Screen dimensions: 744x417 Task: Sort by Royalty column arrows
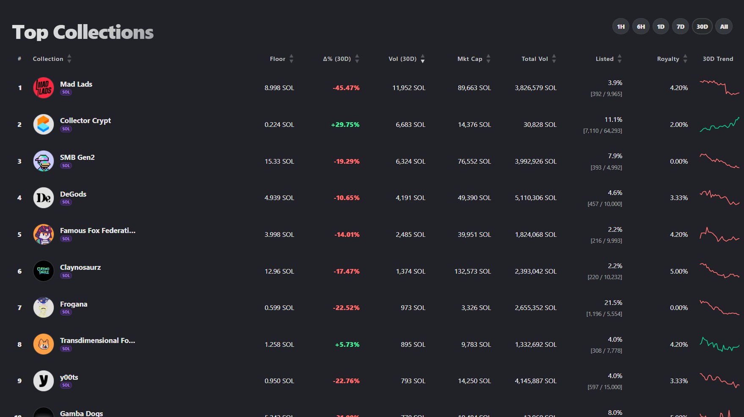click(685, 59)
